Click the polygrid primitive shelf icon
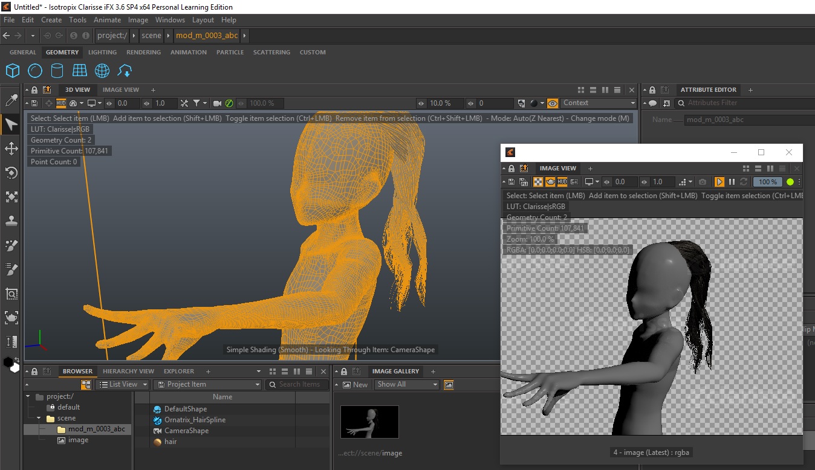Screen dimensions: 815x470 (x=80, y=71)
